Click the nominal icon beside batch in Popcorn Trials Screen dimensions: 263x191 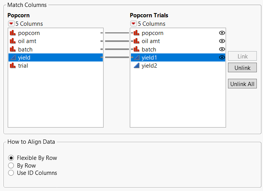point(136,49)
